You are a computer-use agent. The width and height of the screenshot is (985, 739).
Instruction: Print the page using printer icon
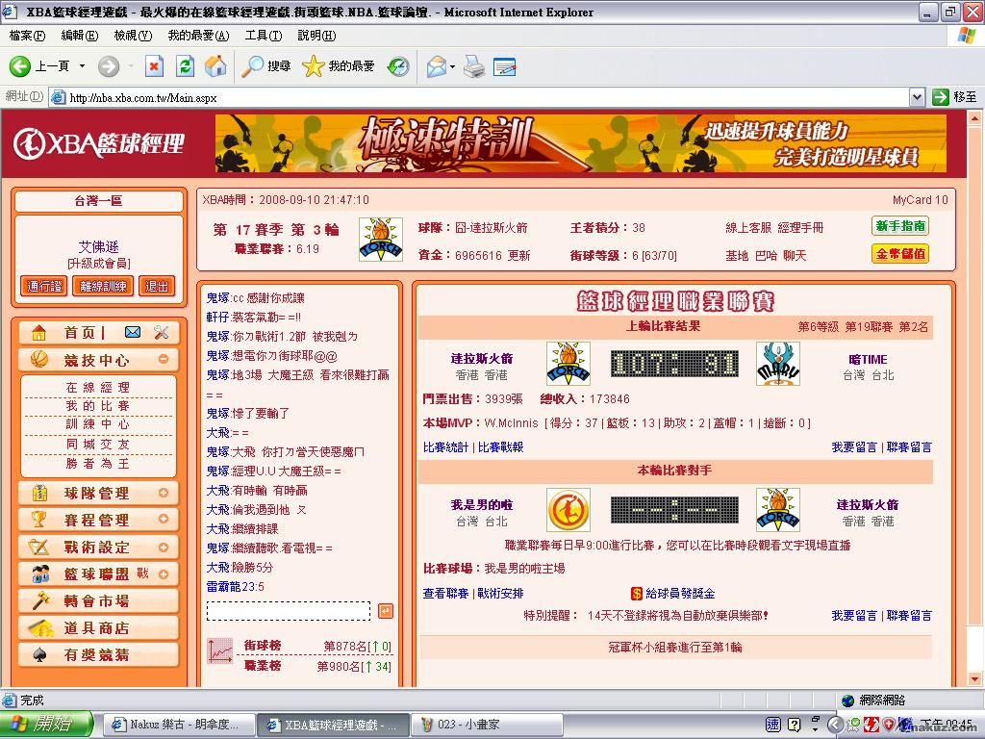point(474,66)
